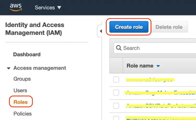Image resolution: width=196 pixels, height=120 pixels.
Task: Open Users in the sidebar
Action: (x=20, y=90)
